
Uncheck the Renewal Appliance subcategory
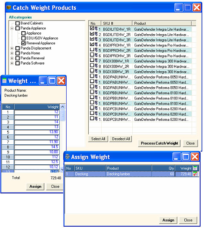pyautogui.click(x=23, y=43)
